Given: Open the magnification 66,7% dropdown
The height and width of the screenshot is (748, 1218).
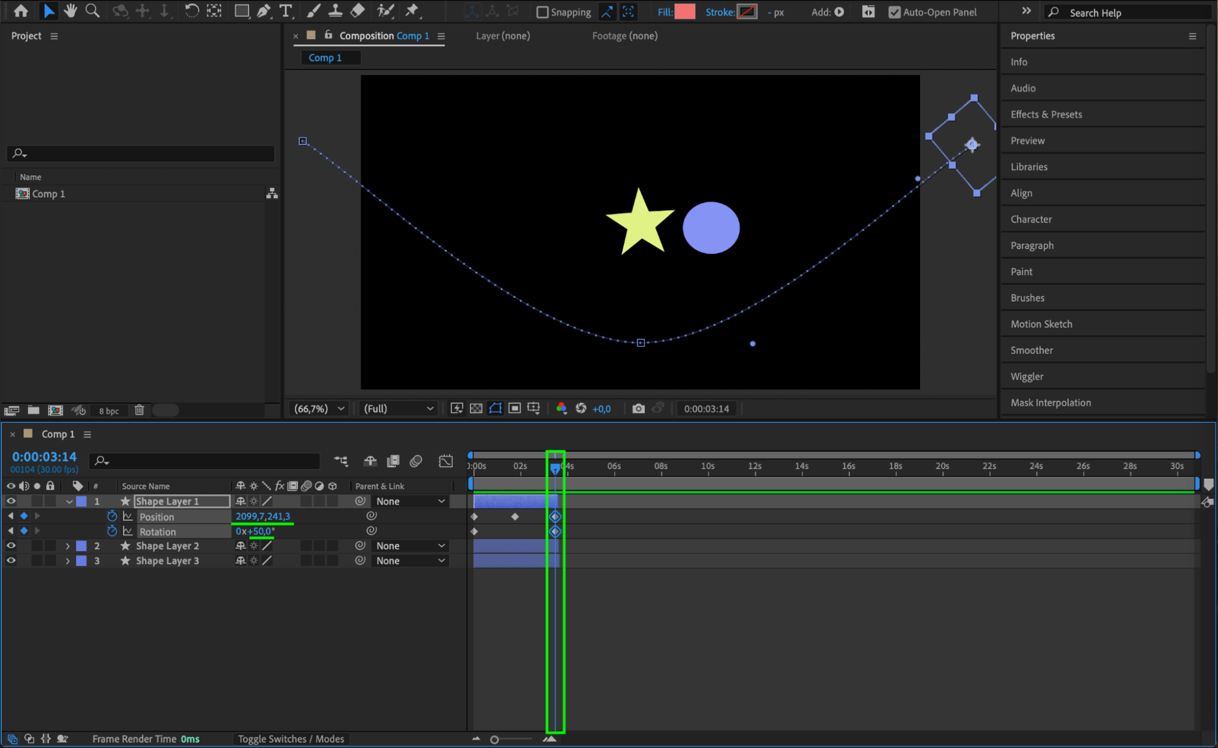Looking at the screenshot, I should (x=320, y=409).
